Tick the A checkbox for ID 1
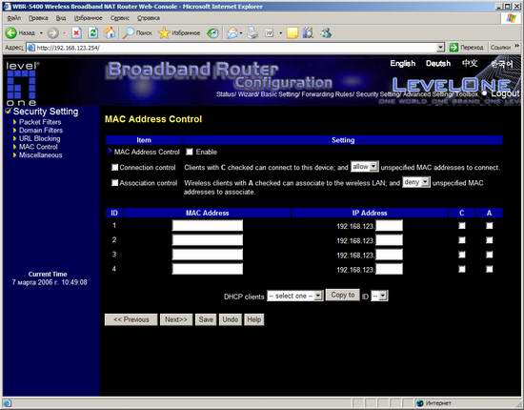 coord(490,226)
